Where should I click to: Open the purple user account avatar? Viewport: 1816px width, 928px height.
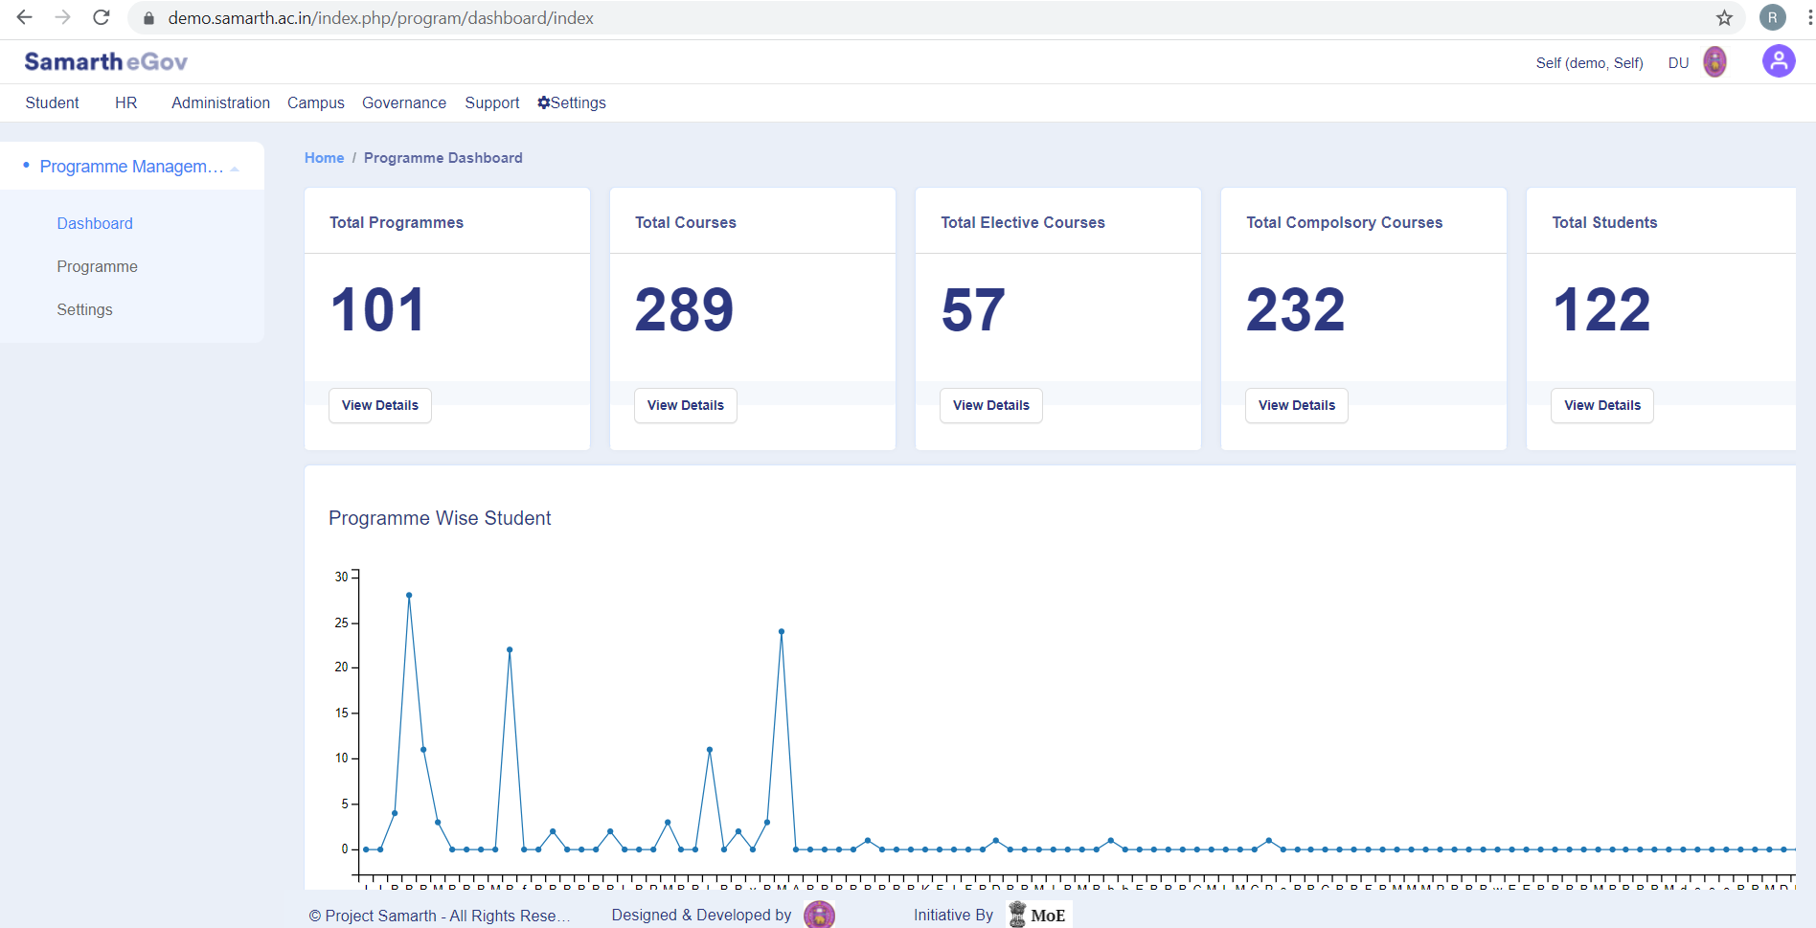(1779, 61)
